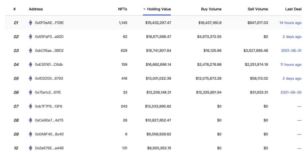308x155 pixels.
Task: Select holding value $9,558,928.62
Action: [x=159, y=134]
